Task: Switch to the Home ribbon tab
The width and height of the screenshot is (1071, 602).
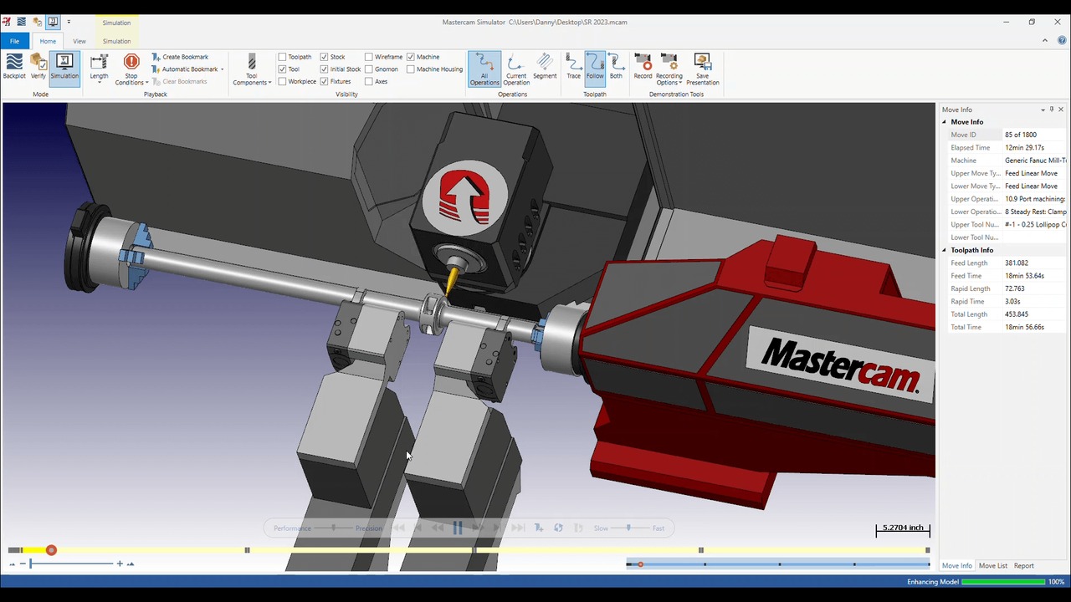Action: (48, 41)
